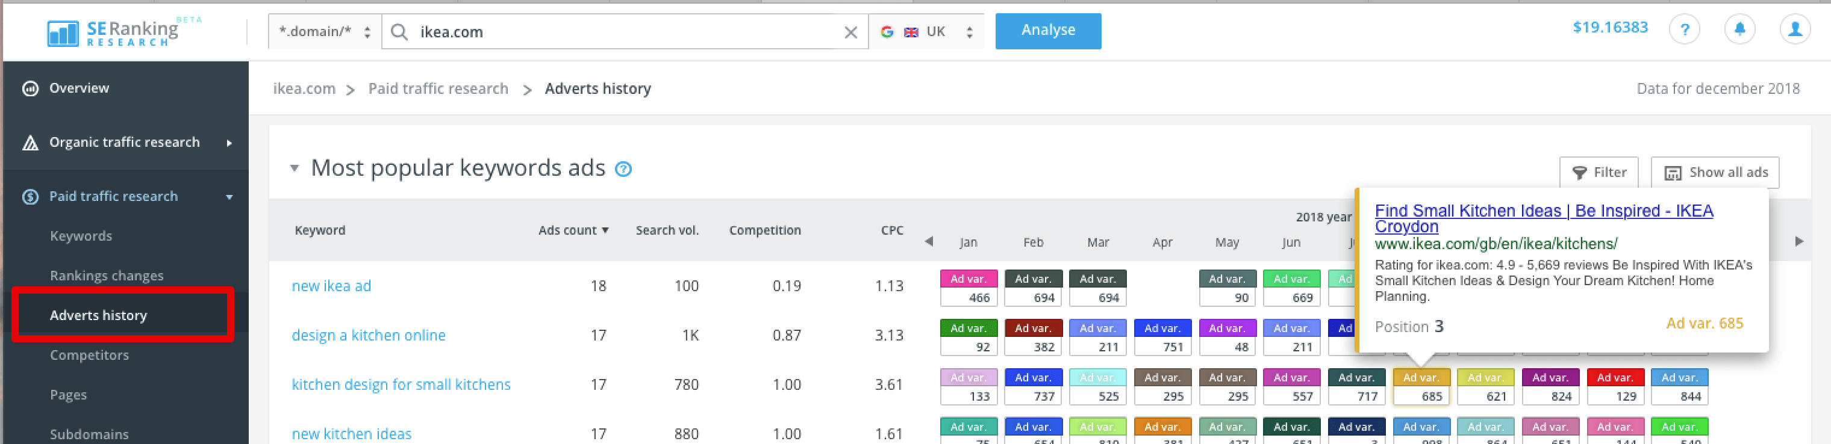Click the www.ikea.com/gb/en/ikea/kitchens/ ad URL

click(1496, 244)
